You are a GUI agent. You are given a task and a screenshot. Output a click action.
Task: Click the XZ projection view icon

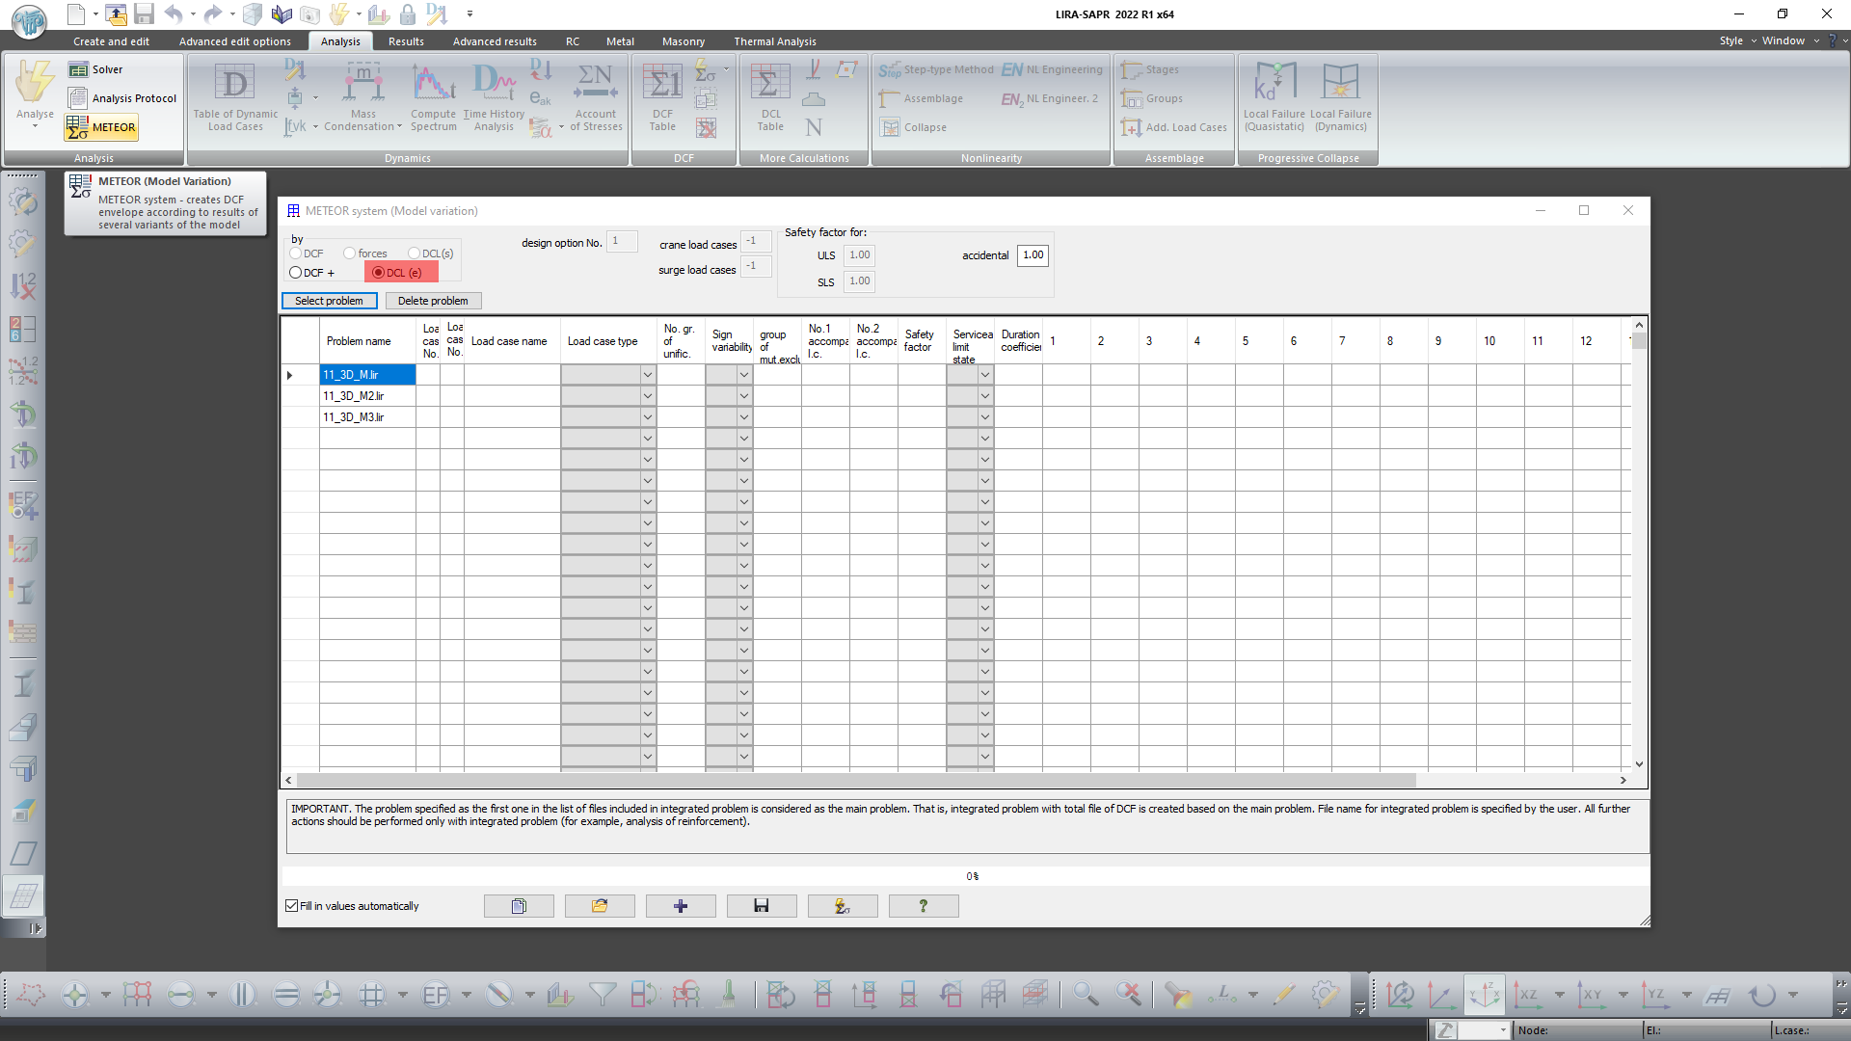point(1528,995)
